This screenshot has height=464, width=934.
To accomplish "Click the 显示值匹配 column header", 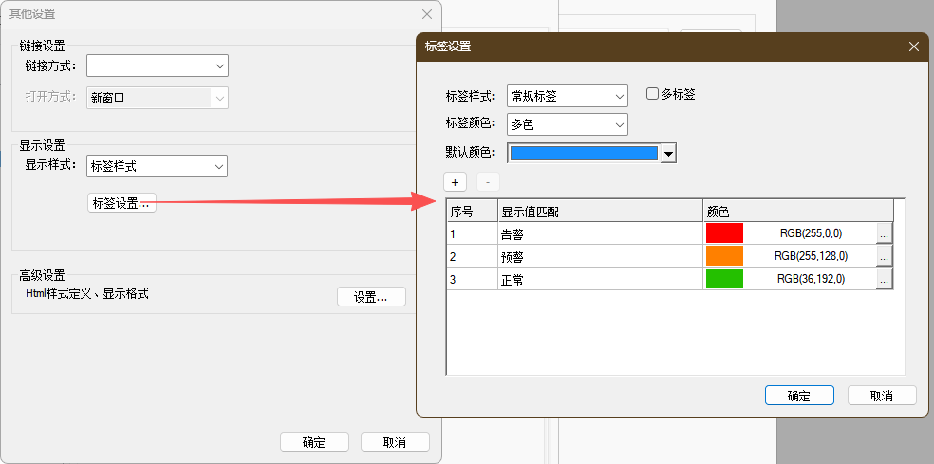I will point(599,211).
